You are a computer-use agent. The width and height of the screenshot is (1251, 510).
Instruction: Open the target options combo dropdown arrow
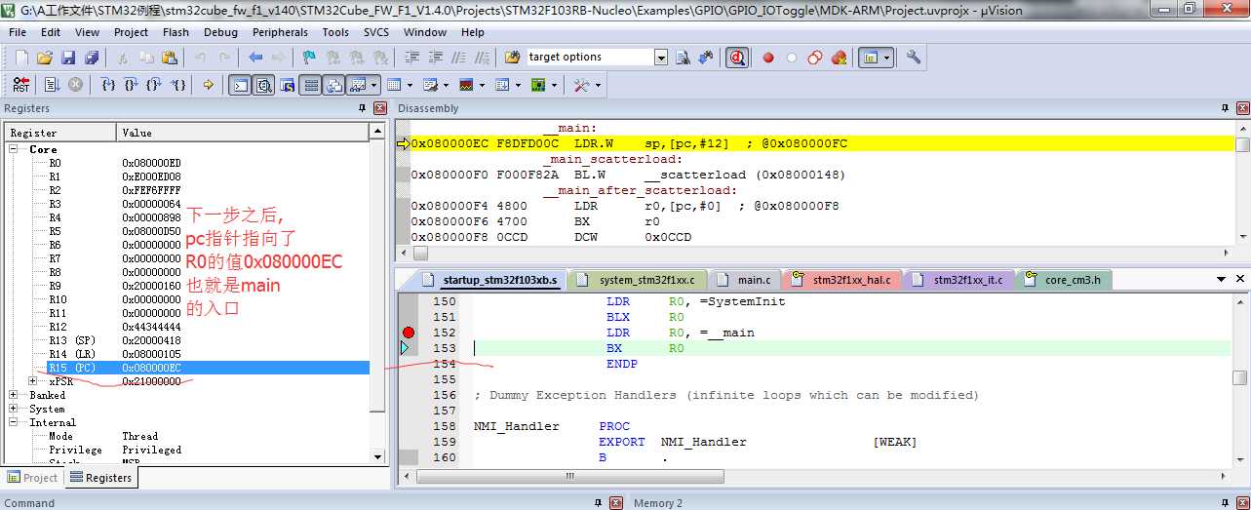[x=661, y=58]
